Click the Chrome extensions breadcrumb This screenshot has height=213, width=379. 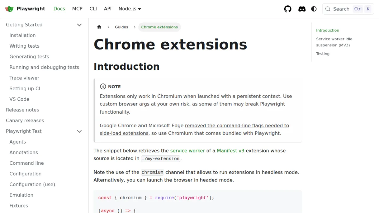click(159, 27)
